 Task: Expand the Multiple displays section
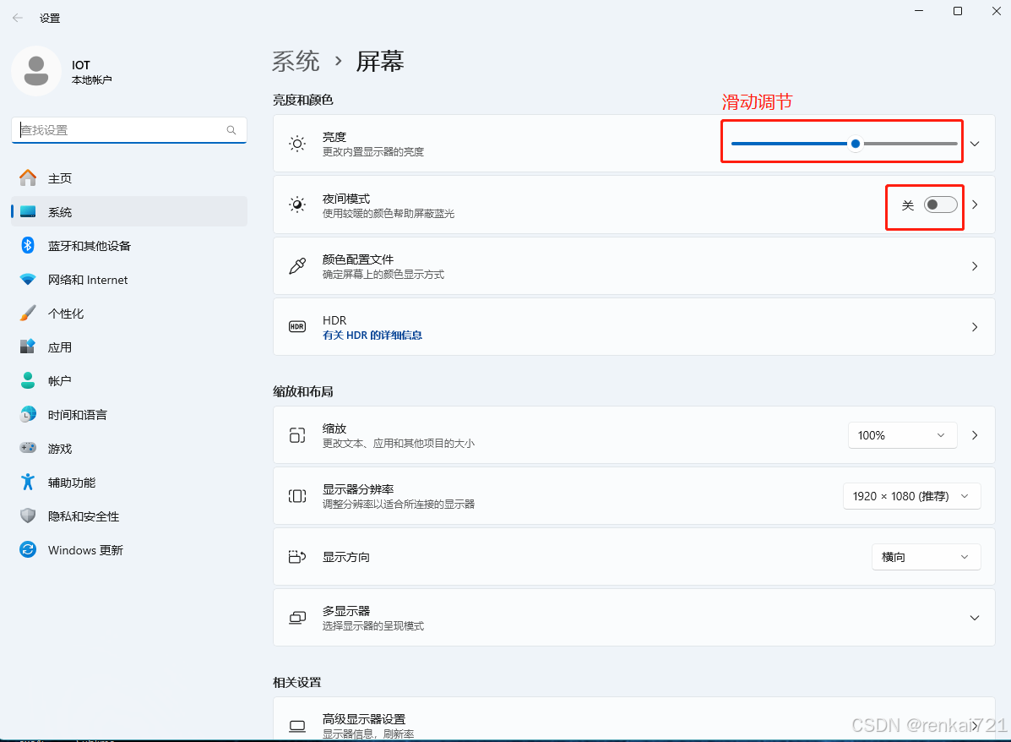pyautogui.click(x=975, y=618)
